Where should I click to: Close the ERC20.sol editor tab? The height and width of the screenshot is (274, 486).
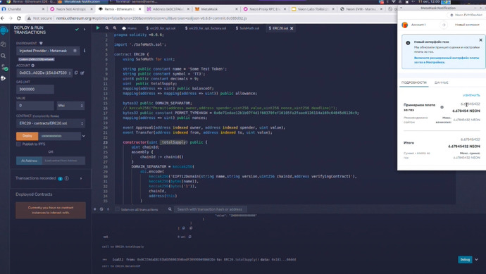(292, 28)
